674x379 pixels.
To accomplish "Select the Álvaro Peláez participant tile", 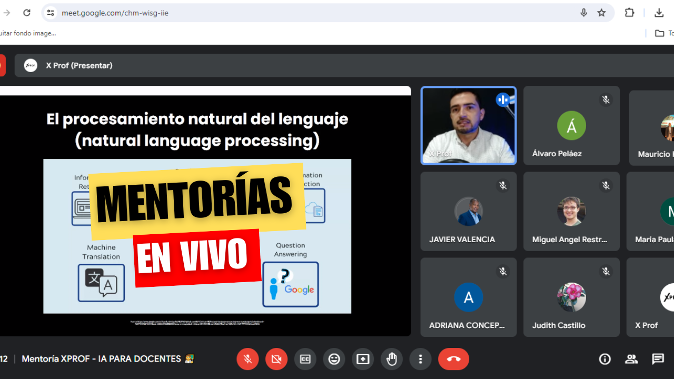I will tap(571, 126).
